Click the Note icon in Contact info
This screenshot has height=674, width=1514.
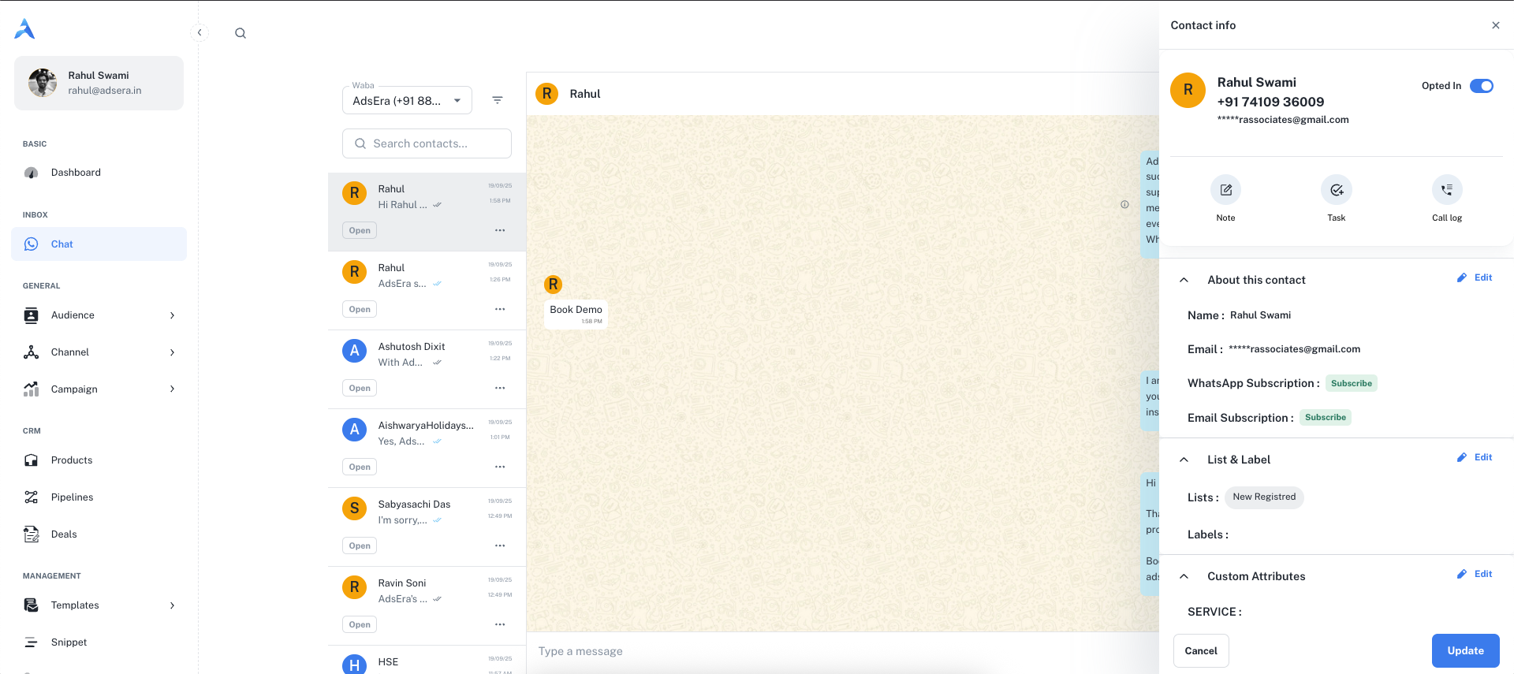(1225, 190)
